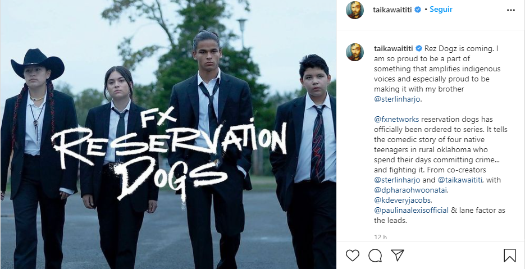Click the 12 h post timestamp

(380, 237)
